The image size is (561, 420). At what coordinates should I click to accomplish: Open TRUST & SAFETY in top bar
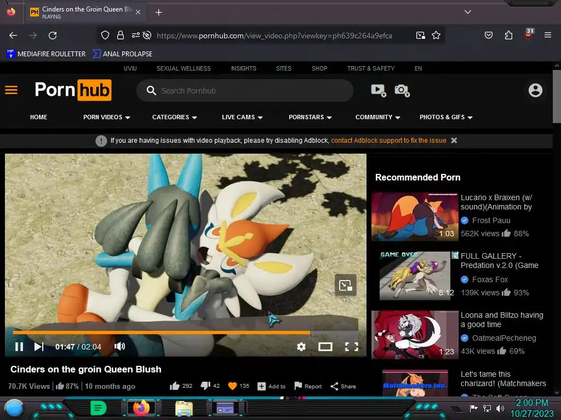pos(371,68)
